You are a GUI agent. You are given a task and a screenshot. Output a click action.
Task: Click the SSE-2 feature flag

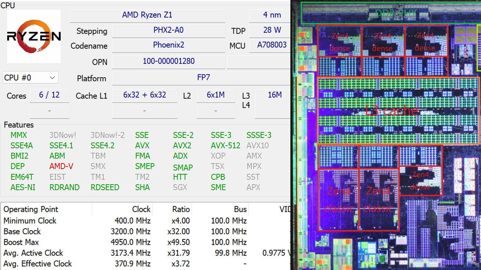click(183, 135)
